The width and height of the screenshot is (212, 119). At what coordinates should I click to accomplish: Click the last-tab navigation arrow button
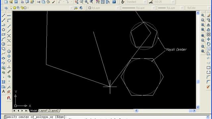[26, 111]
